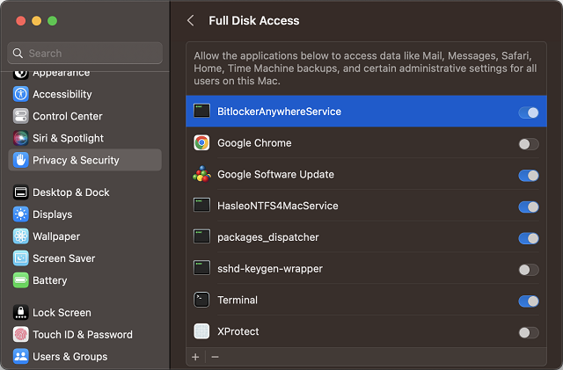Click the green zoom window button
The image size is (563, 370).
point(53,21)
